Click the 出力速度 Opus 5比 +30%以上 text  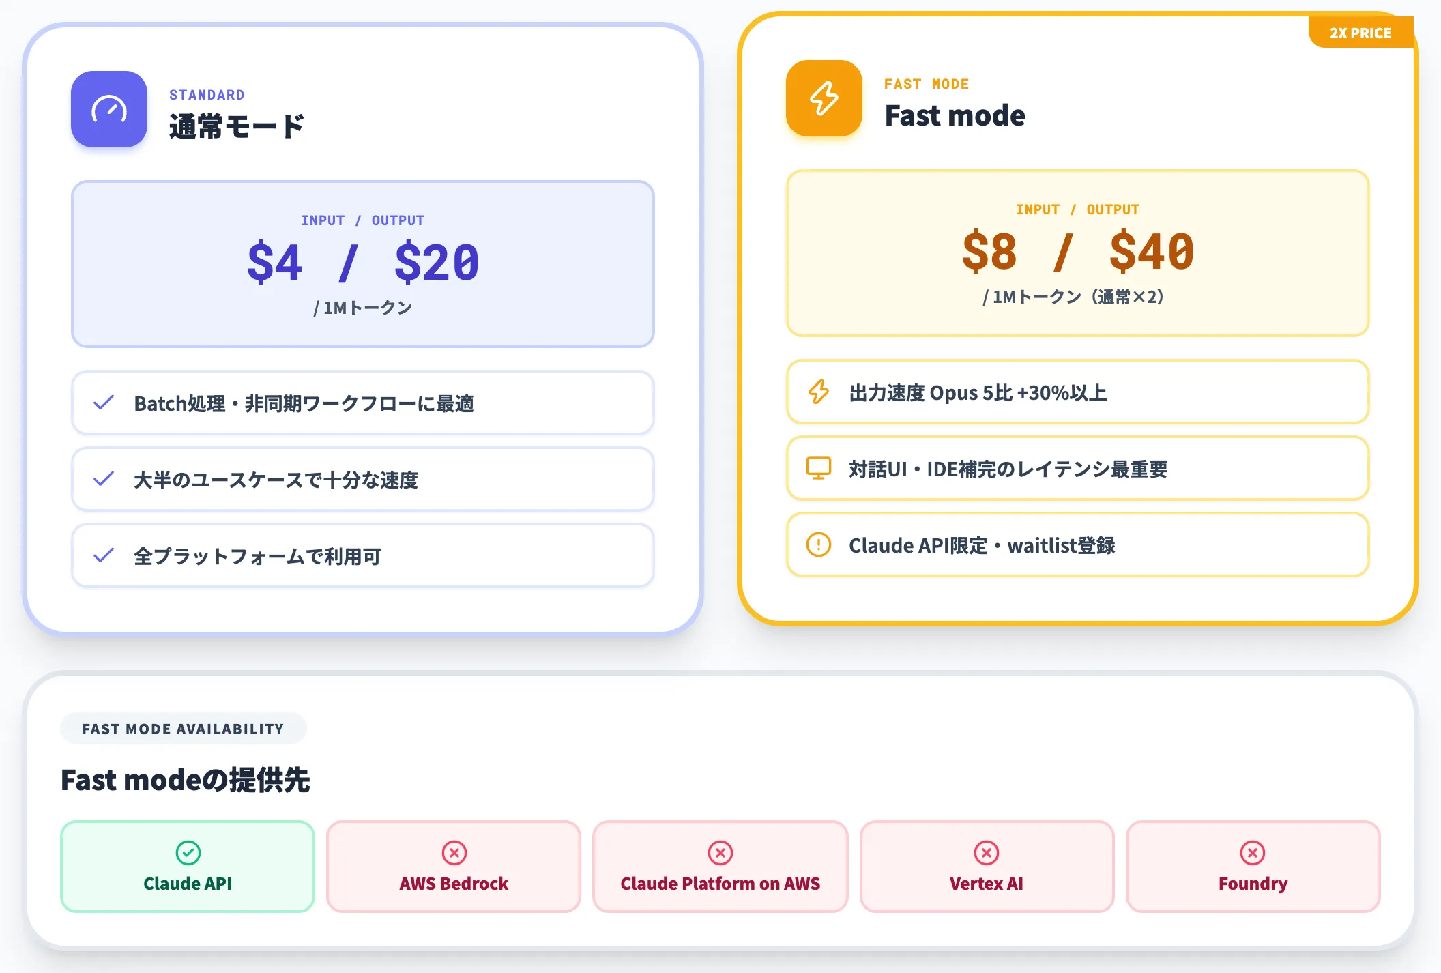point(978,392)
